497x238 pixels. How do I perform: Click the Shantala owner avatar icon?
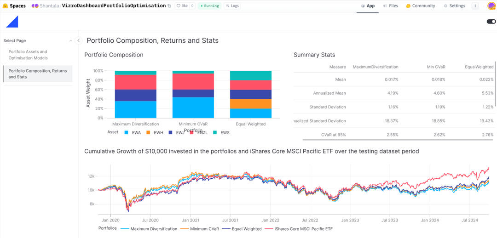(x=35, y=6)
